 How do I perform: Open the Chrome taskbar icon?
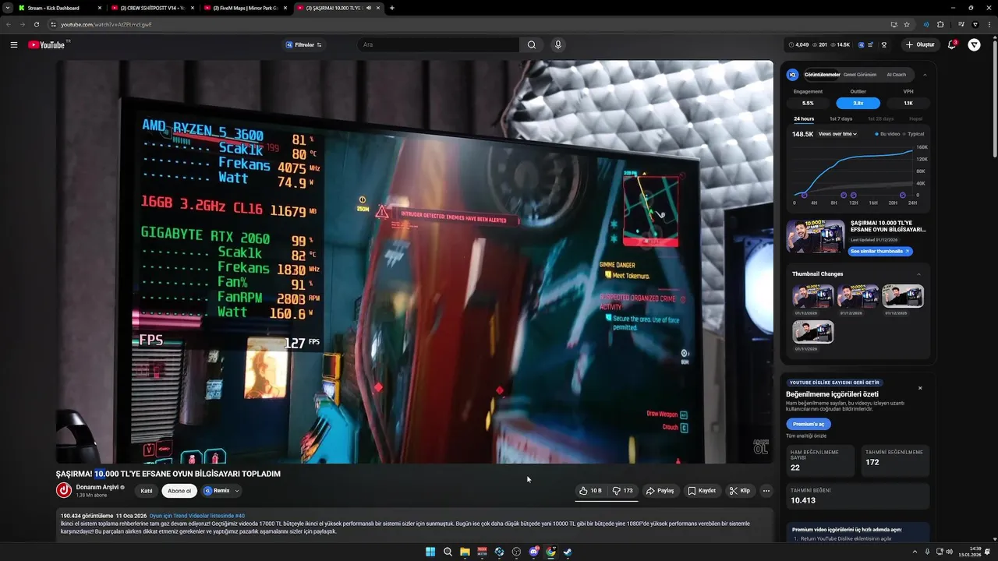click(x=551, y=552)
